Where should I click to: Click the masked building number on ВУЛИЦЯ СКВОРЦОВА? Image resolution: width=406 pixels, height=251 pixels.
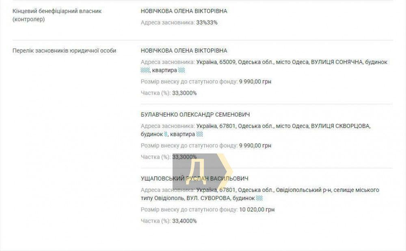(166, 134)
